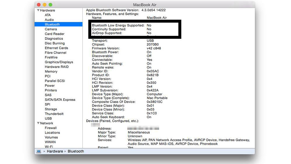The height and width of the screenshot is (164, 291).
Task: Click Hardware in the bottom path bar
Action: 55,151
